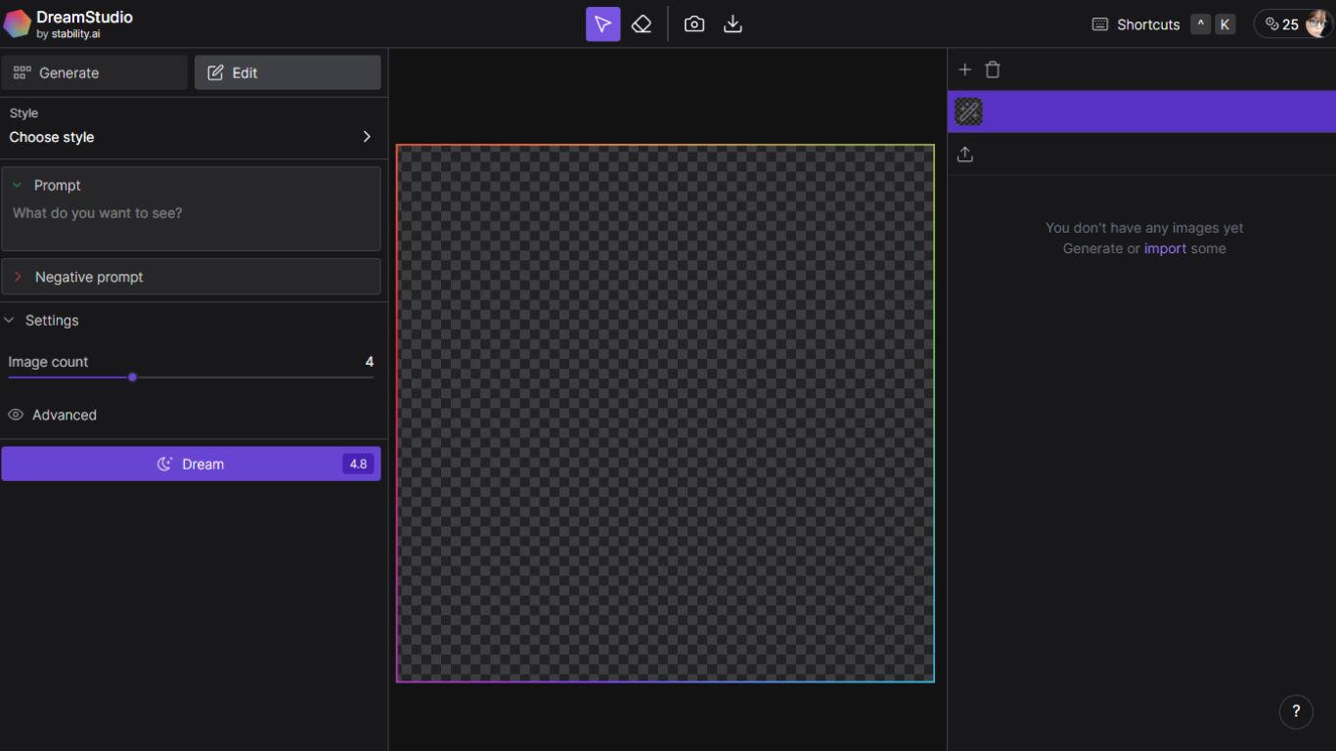Switch to the Edit tab
Image resolution: width=1336 pixels, height=751 pixels.
tap(288, 72)
